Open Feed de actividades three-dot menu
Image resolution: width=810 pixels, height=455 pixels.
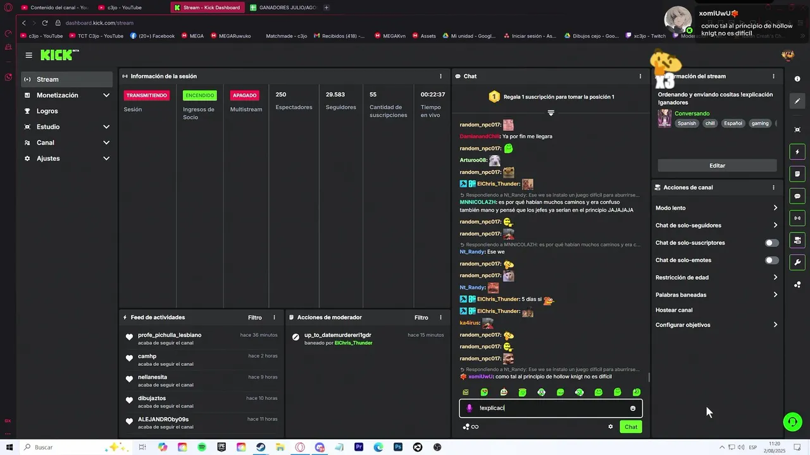pos(274,317)
